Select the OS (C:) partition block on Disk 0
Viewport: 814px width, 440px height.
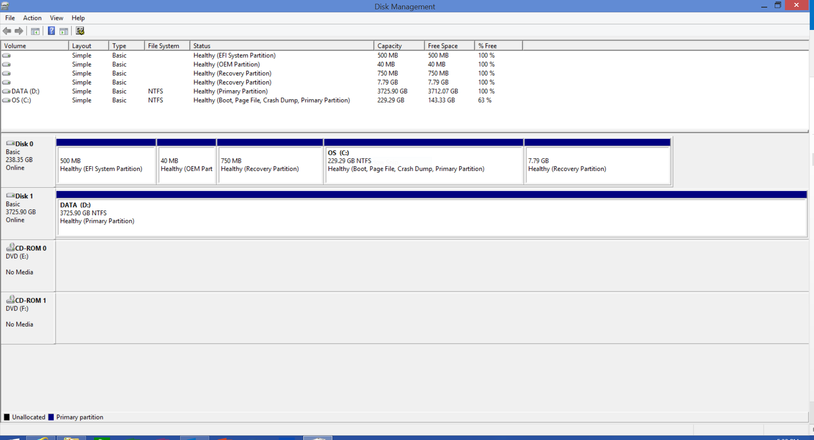pyautogui.click(x=423, y=162)
